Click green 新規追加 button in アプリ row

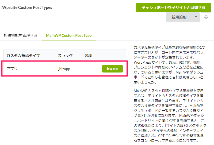tap(112, 69)
